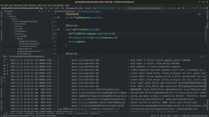209x117 pixels.
Task: Open IDE settings gear in main toolbar
Action: [x=204, y=8]
